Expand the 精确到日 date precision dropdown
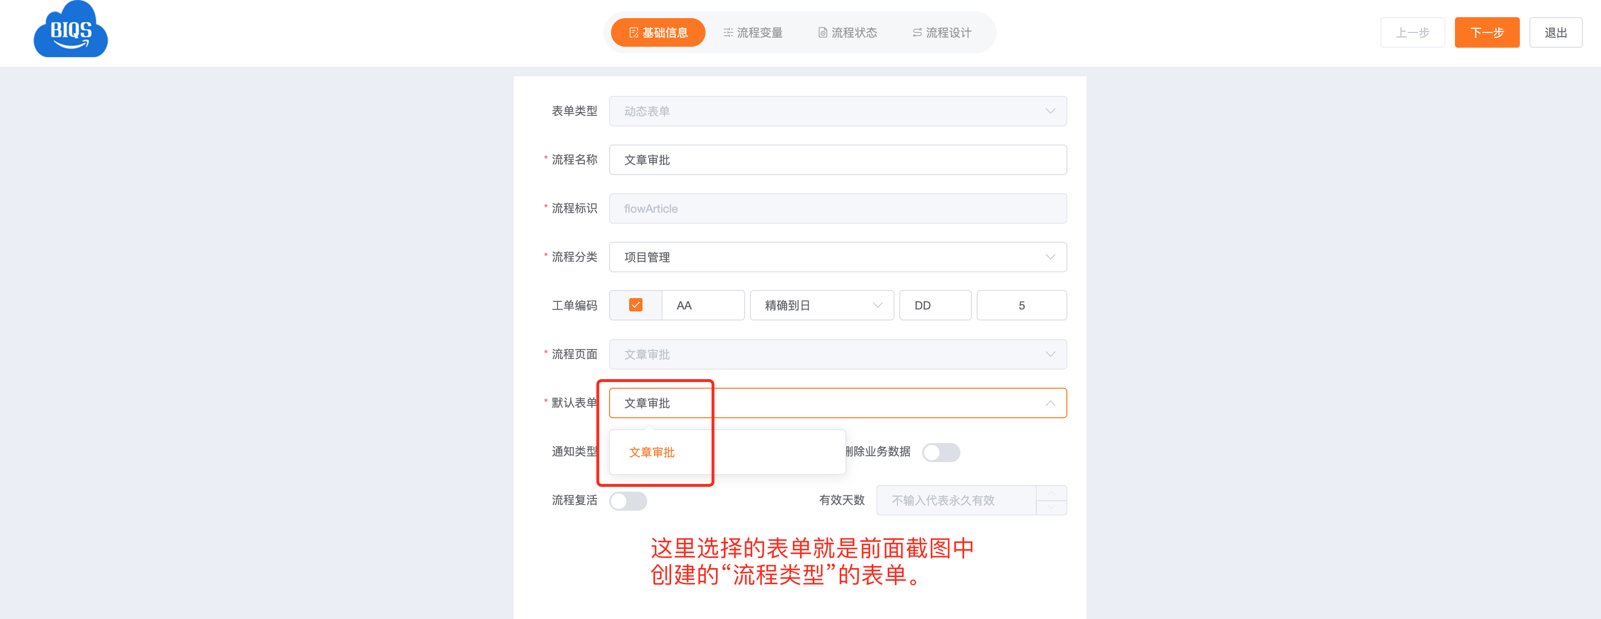1601x619 pixels. click(x=822, y=306)
